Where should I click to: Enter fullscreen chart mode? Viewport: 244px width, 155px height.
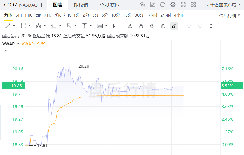pyautogui.click(x=183, y=5)
